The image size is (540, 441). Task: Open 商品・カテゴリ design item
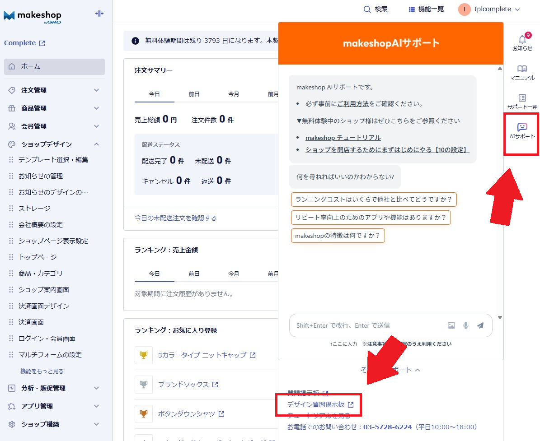41,274
